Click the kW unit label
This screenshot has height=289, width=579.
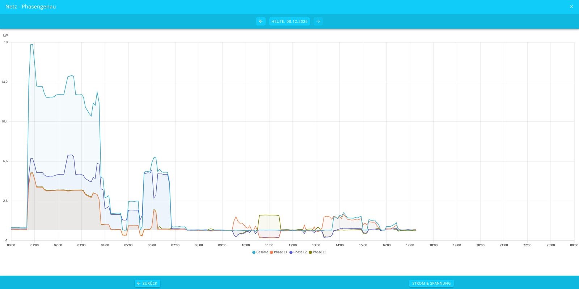pos(5,35)
